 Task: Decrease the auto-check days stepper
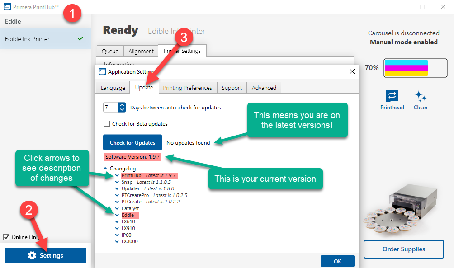(x=122, y=110)
